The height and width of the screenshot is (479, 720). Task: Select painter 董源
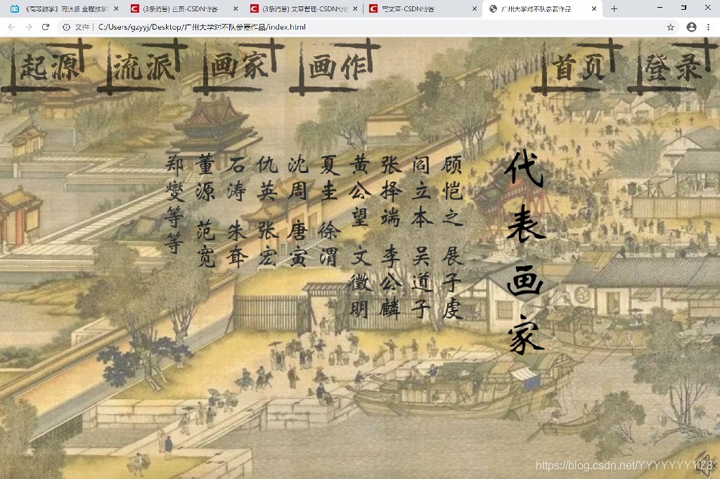pos(206,178)
